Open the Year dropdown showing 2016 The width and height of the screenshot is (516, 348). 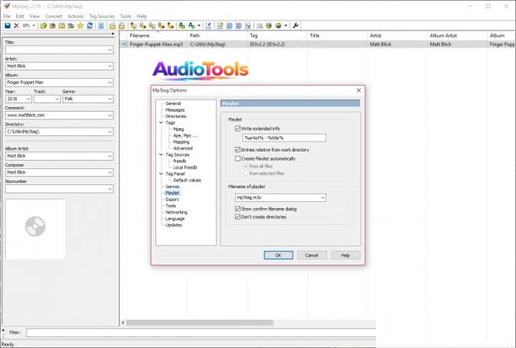[28, 99]
